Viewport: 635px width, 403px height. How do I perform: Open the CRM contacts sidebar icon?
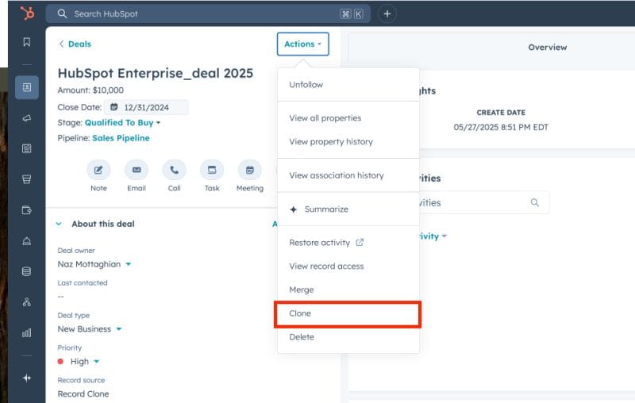(27, 87)
